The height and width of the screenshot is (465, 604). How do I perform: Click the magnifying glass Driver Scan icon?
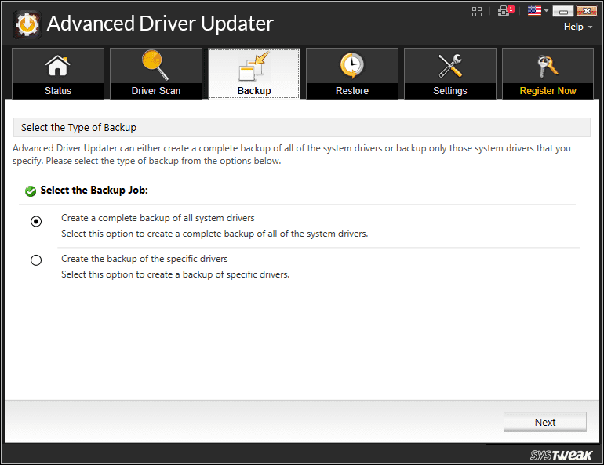[x=155, y=65]
